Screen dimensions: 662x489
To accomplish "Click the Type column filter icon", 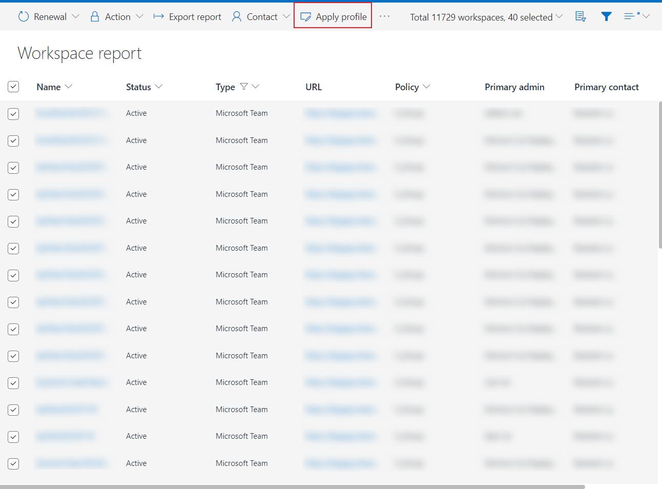I will [x=244, y=87].
